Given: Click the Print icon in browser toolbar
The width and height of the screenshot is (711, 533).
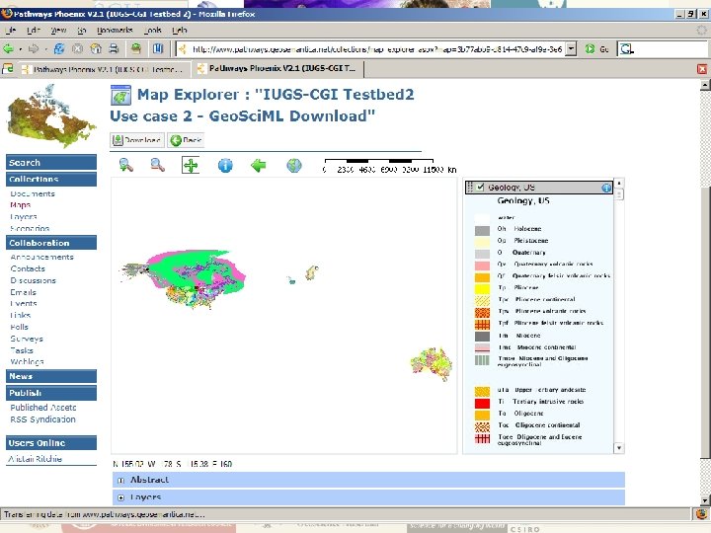Looking at the screenshot, I should click(x=114, y=48).
